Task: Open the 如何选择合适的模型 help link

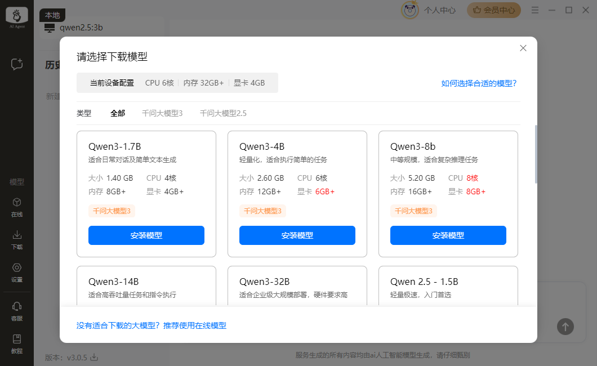Action: 479,83
